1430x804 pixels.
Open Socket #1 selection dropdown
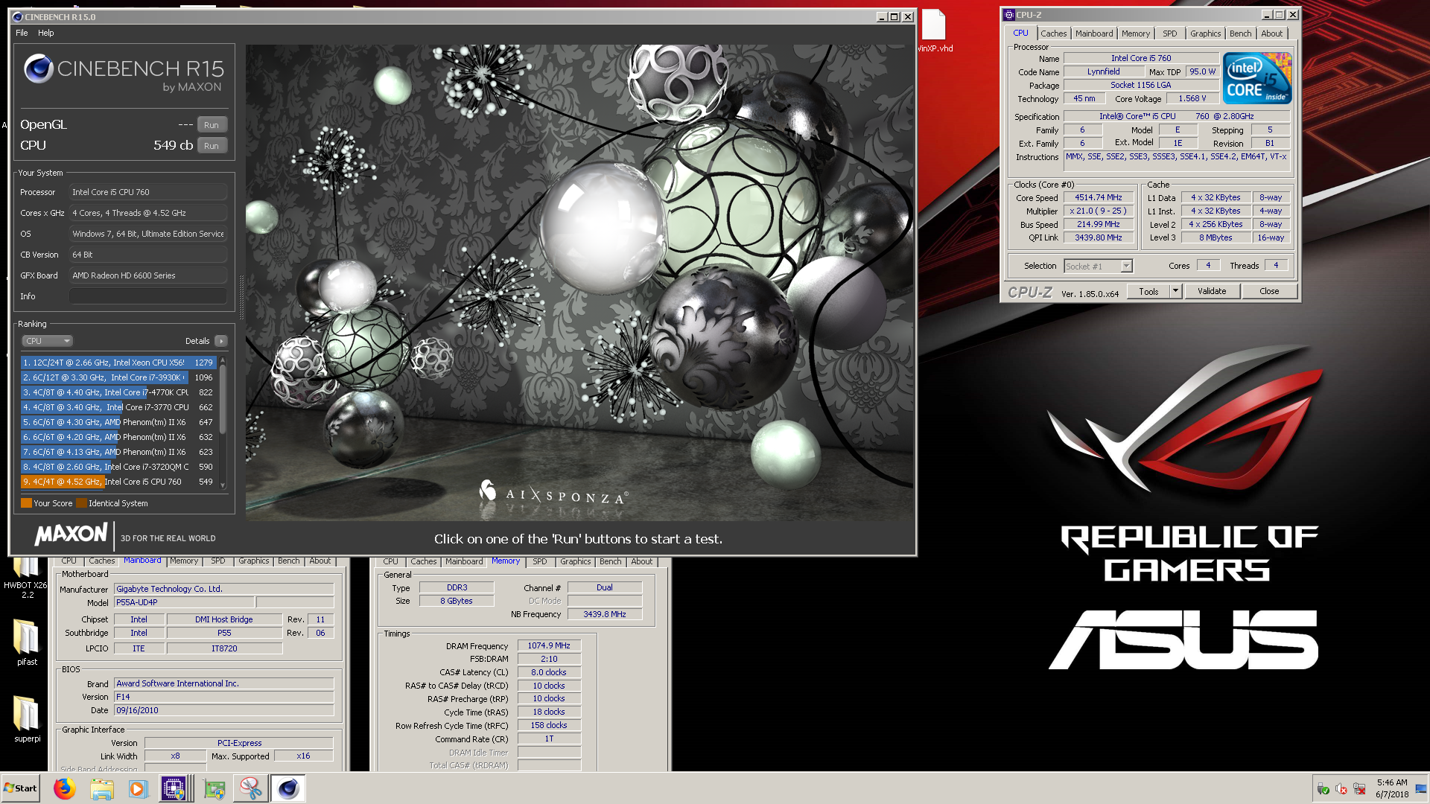click(1098, 266)
